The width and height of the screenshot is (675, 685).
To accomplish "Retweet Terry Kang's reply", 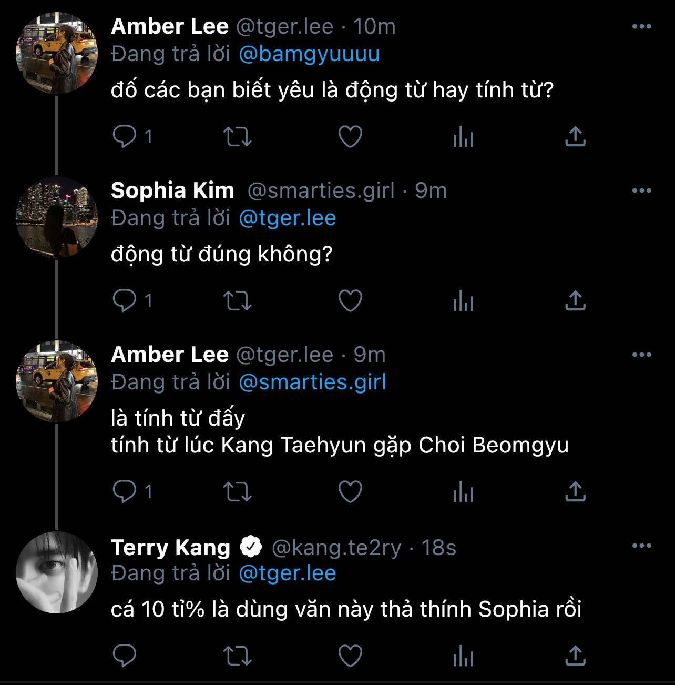I will click(x=238, y=656).
